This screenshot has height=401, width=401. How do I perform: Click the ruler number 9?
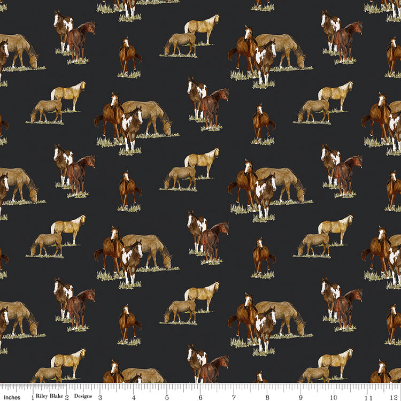[300, 397]
